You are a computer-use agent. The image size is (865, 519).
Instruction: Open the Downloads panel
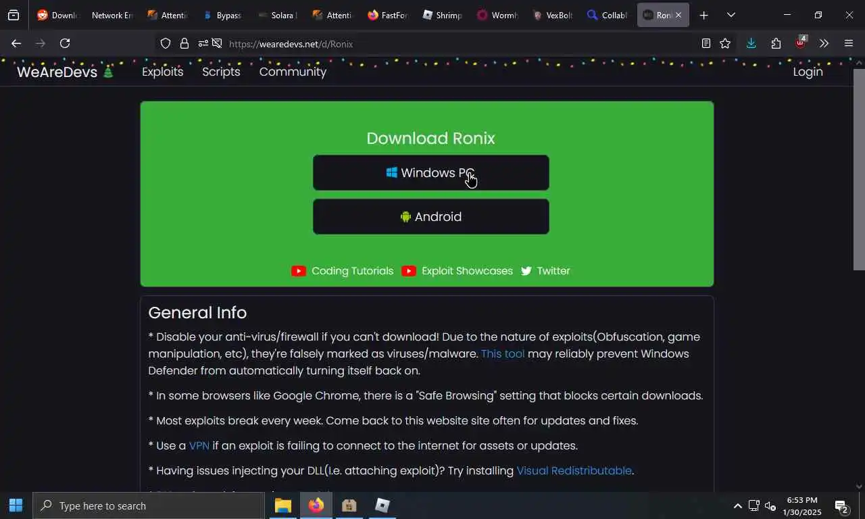[751, 43]
